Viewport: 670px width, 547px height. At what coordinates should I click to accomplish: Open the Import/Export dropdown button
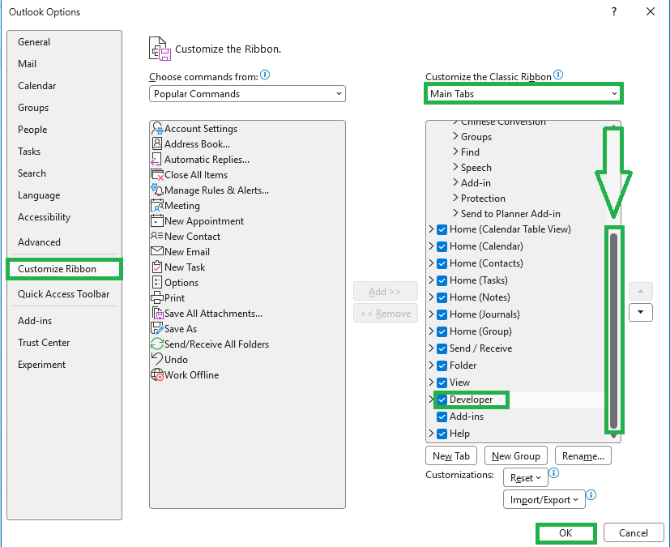544,499
